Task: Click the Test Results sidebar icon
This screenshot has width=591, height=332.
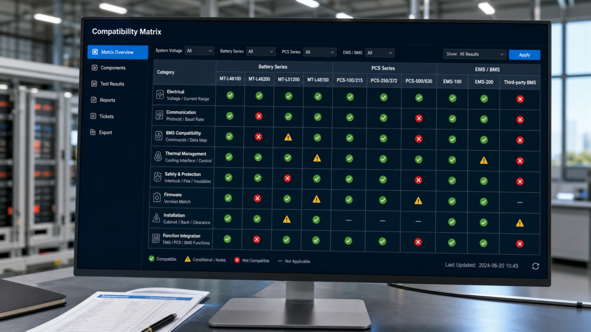Action: pos(94,84)
